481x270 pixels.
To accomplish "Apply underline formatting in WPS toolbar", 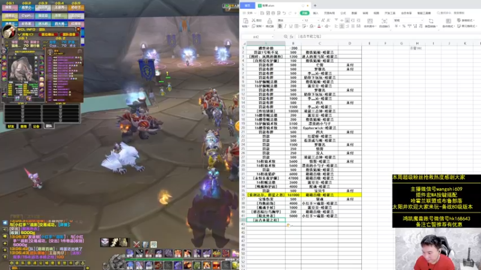I will click(x=290, y=26).
